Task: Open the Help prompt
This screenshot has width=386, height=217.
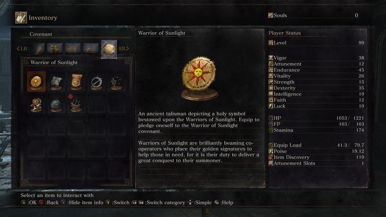Action: coord(223,202)
